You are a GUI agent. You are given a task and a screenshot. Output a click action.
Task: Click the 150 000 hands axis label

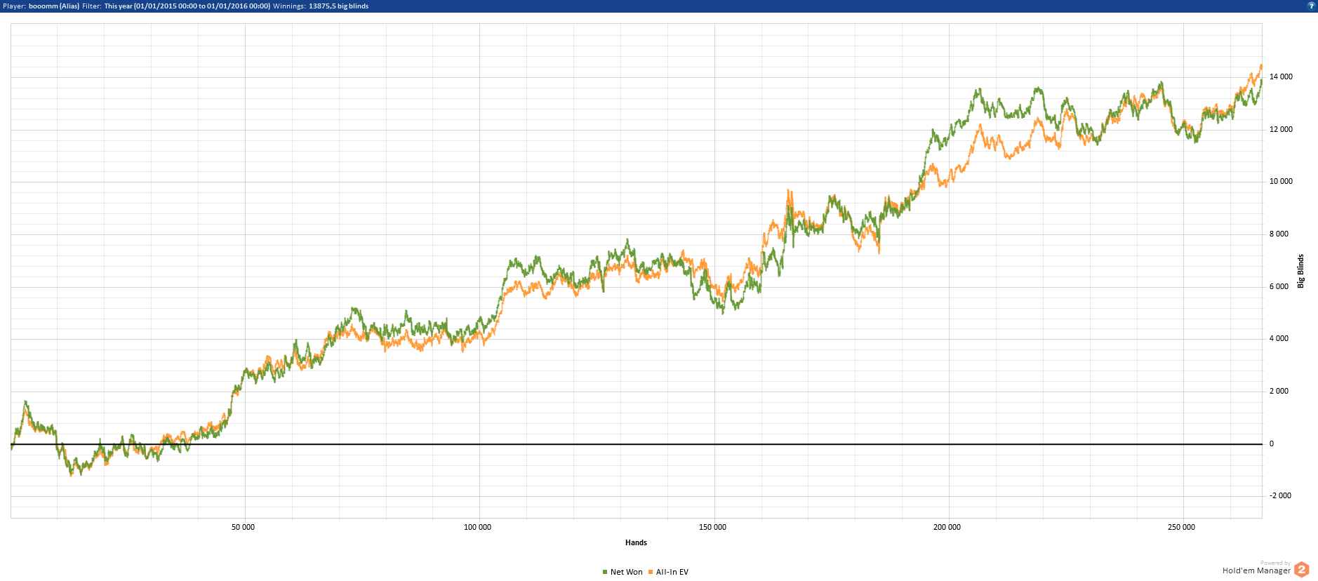coord(713,527)
